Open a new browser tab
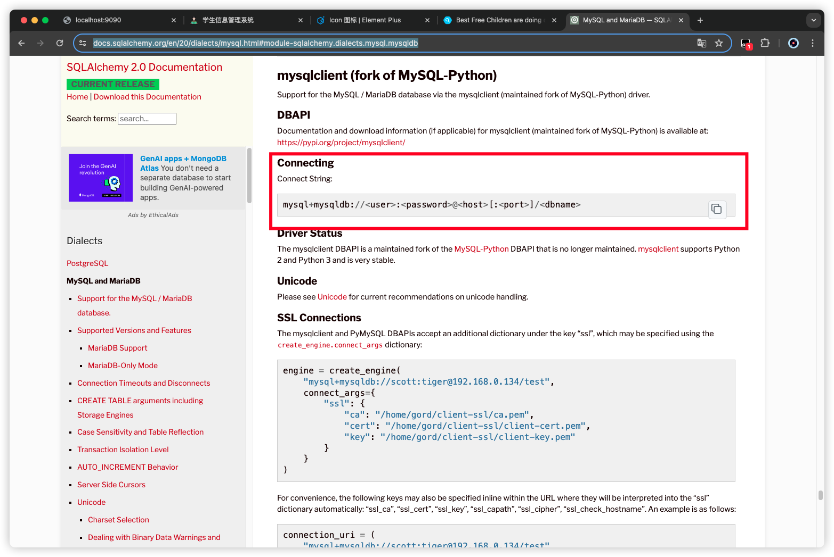 [x=700, y=20]
